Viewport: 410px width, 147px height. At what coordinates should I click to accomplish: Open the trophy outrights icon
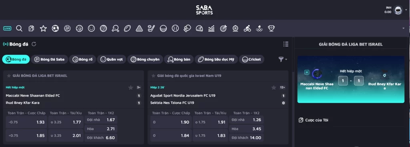coord(271,28)
